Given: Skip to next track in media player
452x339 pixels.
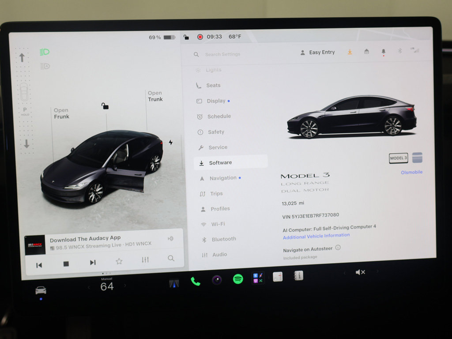Looking at the screenshot, I should click(x=93, y=262).
